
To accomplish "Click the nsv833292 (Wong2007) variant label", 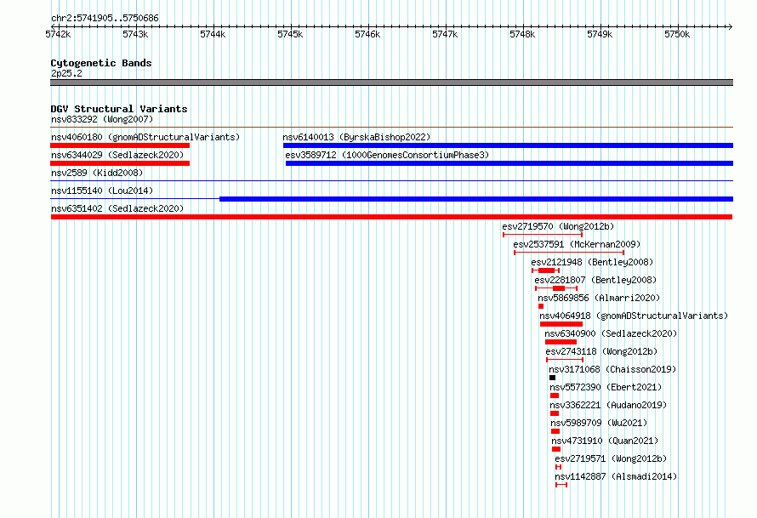I will pos(102,119).
